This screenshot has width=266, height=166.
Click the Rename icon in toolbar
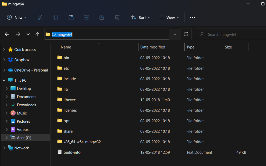[x=87, y=18]
